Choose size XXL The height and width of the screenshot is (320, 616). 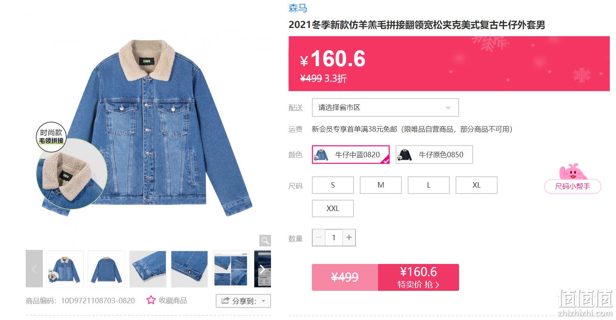pyautogui.click(x=333, y=208)
